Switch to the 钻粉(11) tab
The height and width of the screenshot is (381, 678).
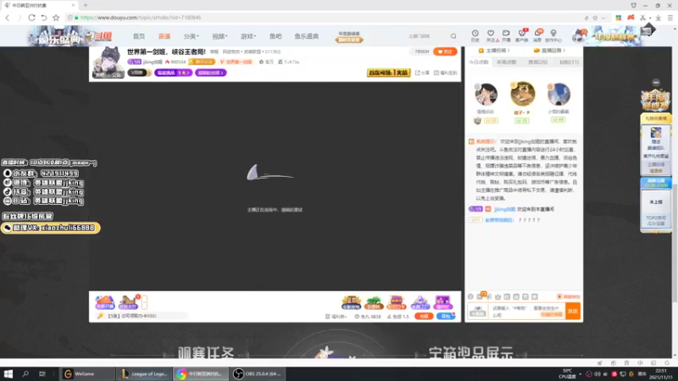(x=569, y=62)
